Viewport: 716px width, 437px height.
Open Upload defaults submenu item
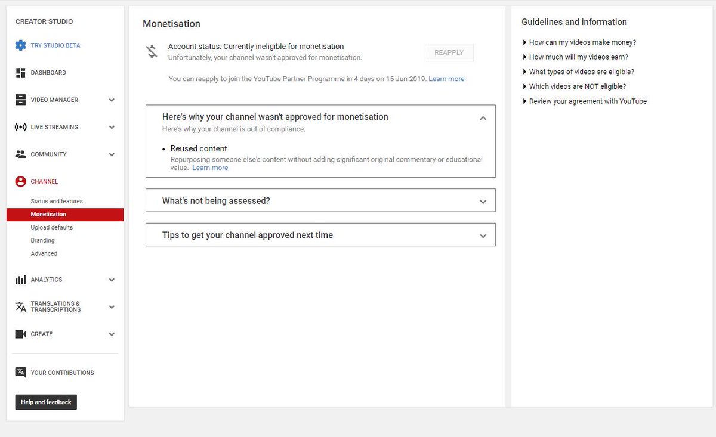51,228
